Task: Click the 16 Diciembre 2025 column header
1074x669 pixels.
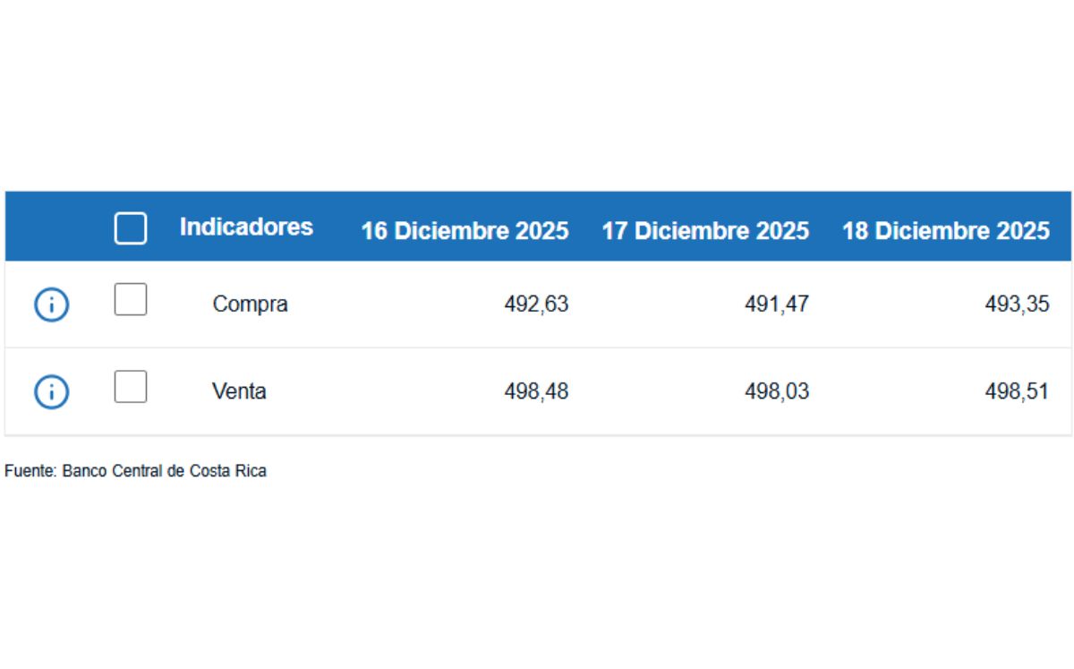Action: point(465,230)
